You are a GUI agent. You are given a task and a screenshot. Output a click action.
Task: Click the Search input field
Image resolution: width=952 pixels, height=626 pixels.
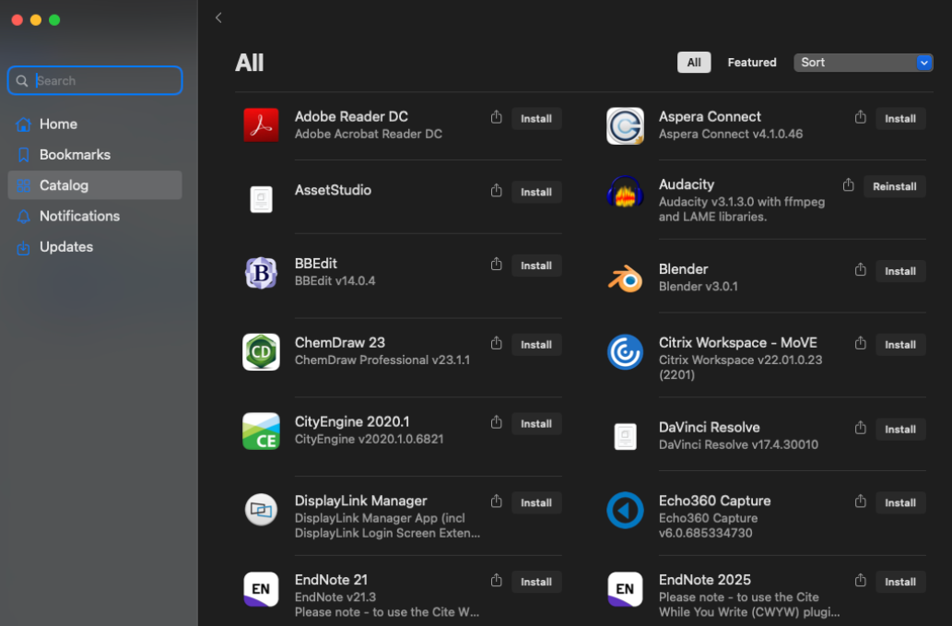pos(95,81)
